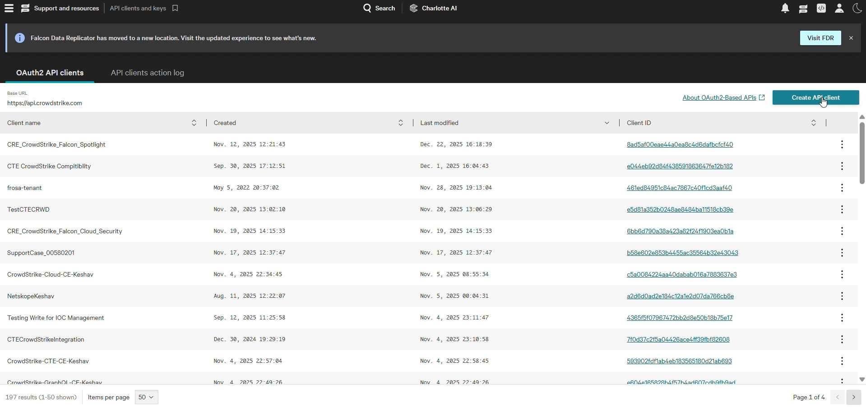Click last modified Dec. 22, 2025 16:18:39

point(456,144)
